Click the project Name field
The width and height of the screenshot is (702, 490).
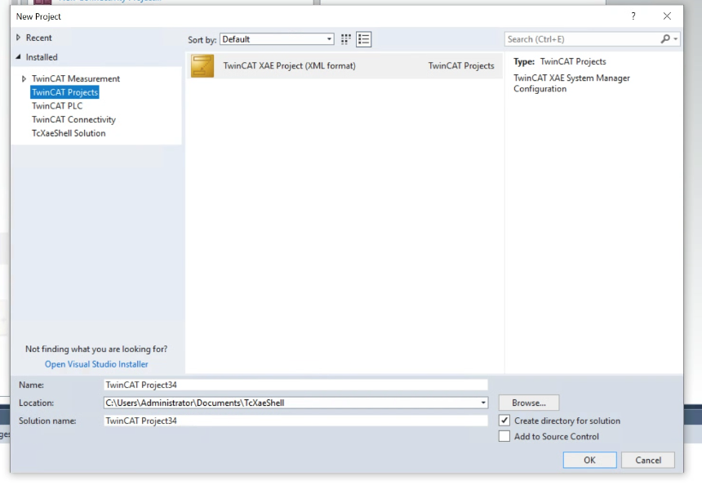295,385
